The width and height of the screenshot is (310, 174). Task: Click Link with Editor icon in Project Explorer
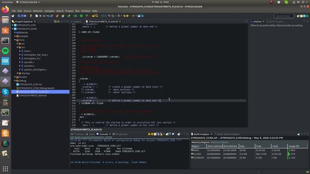58,21
